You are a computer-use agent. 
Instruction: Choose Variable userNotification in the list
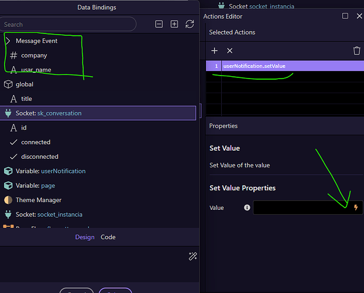[50, 171]
